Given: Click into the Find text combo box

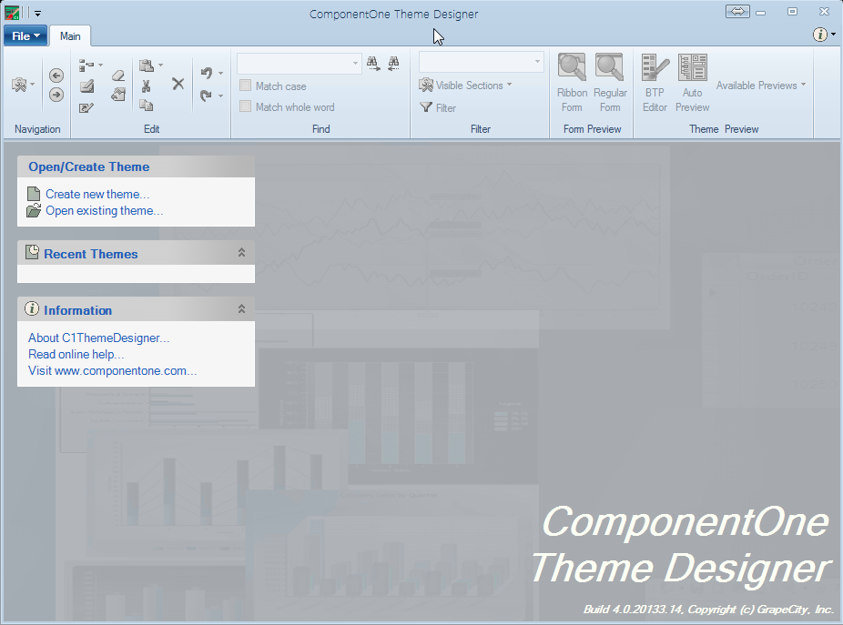Looking at the screenshot, I should [299, 64].
